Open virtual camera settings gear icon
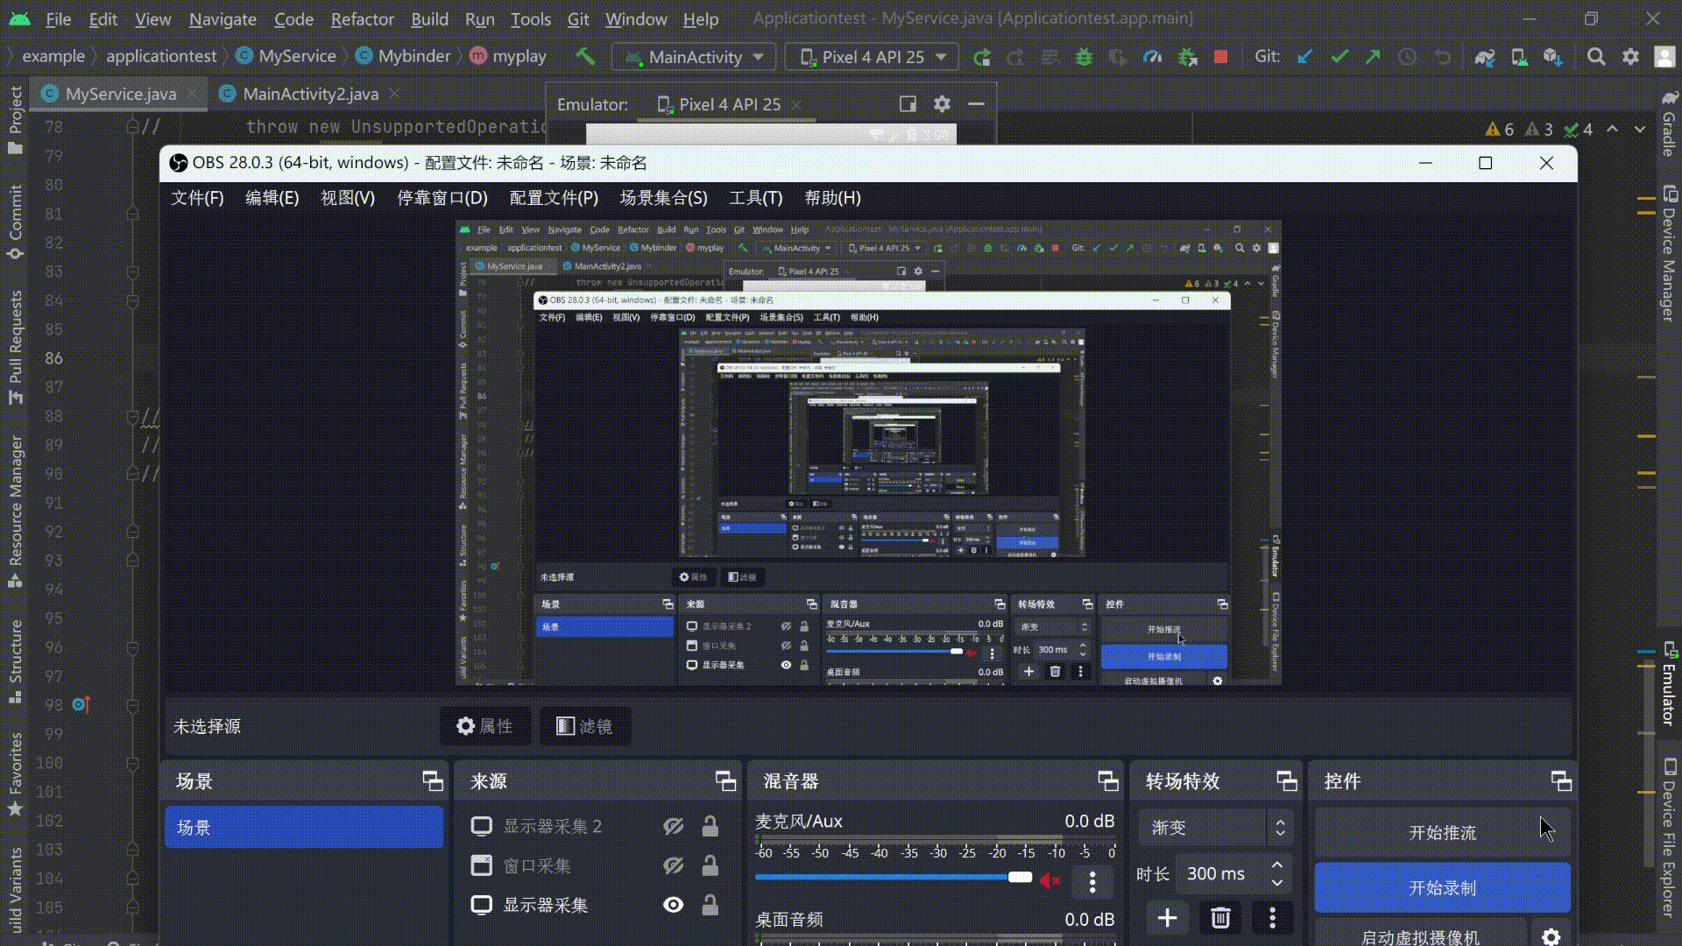1682x946 pixels. coord(1551,936)
